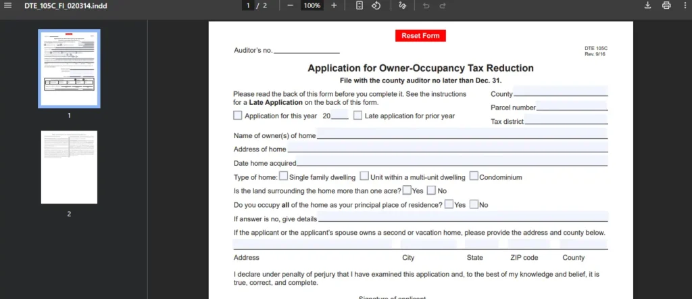Click the second home City field

pos(428,244)
